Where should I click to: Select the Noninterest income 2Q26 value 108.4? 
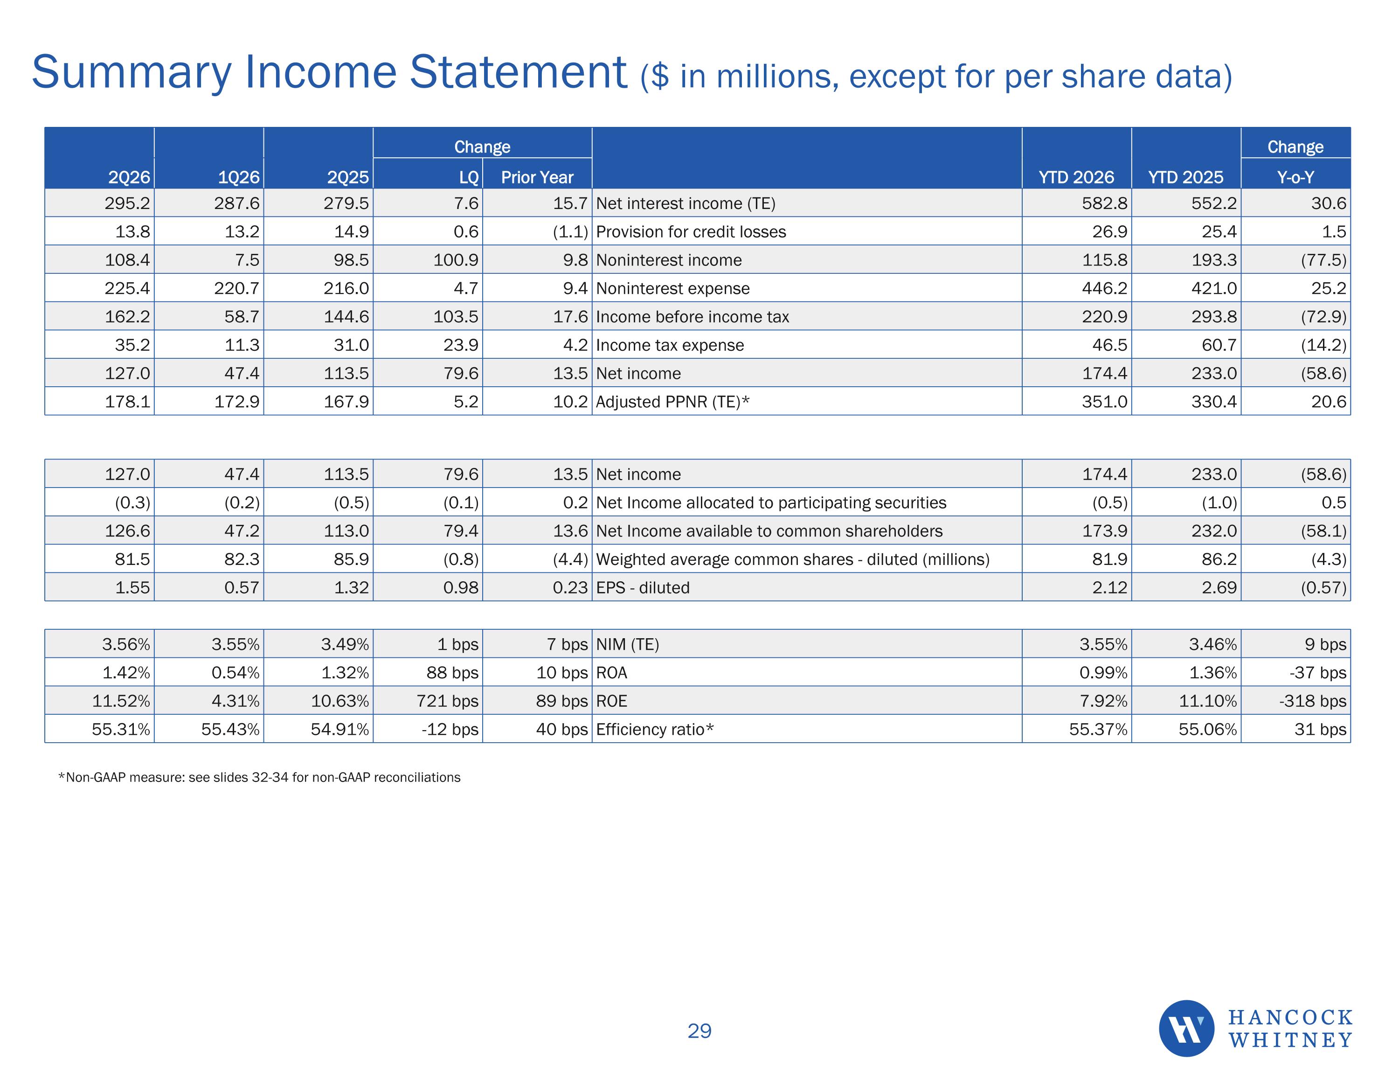click(x=127, y=260)
